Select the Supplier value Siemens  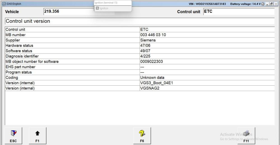[x=148, y=40]
